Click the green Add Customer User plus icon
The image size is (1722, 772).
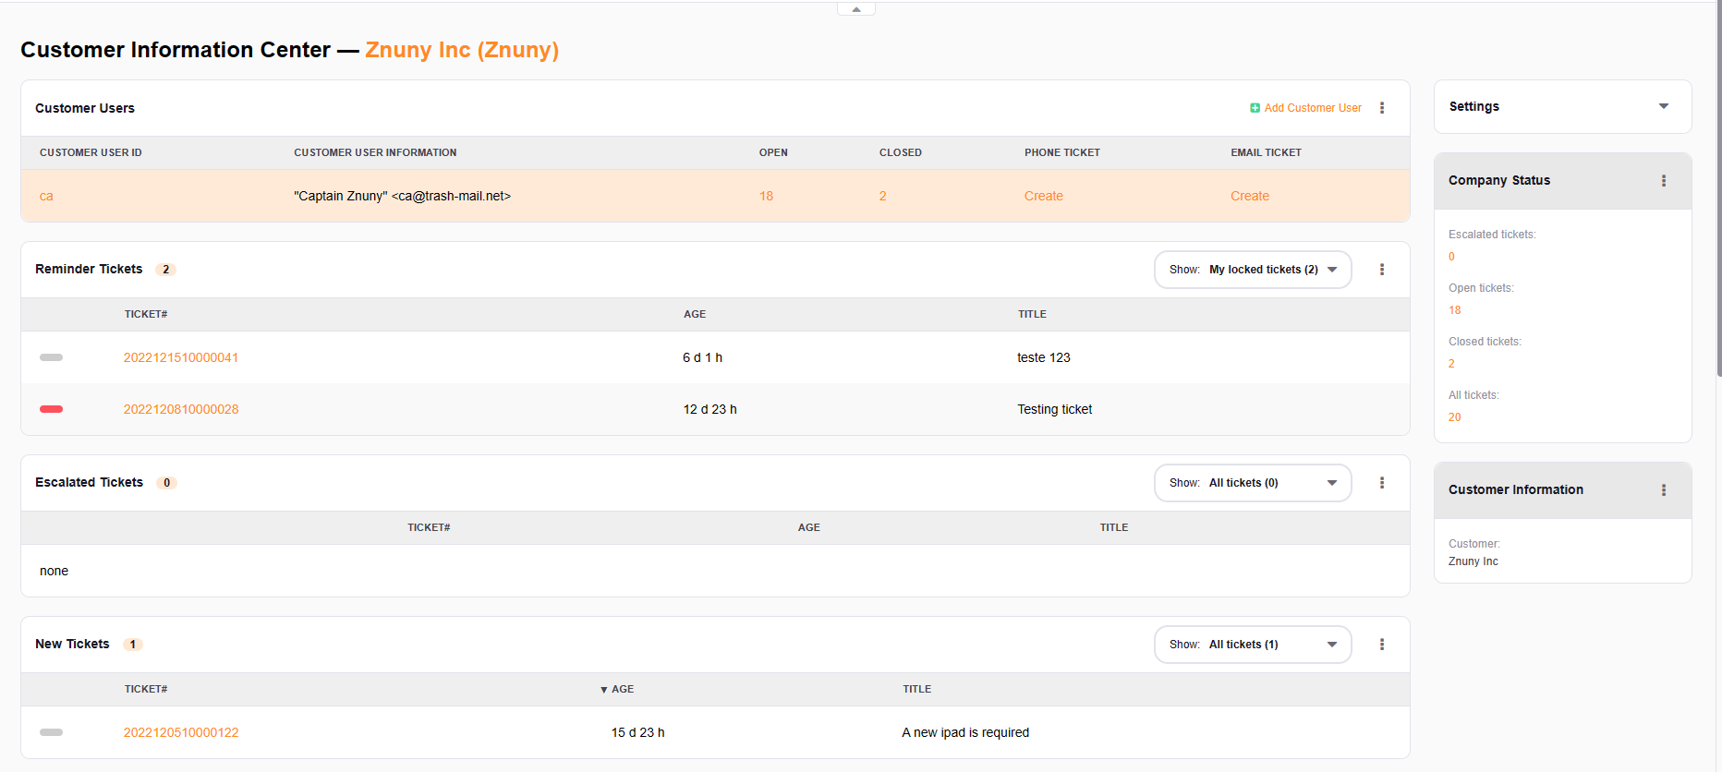click(x=1255, y=108)
